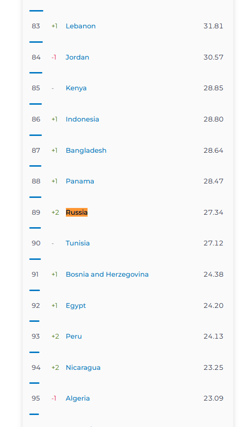The height and width of the screenshot is (427, 240).
Task: Click the -1 change indicator for Jordan
Action: click(54, 57)
